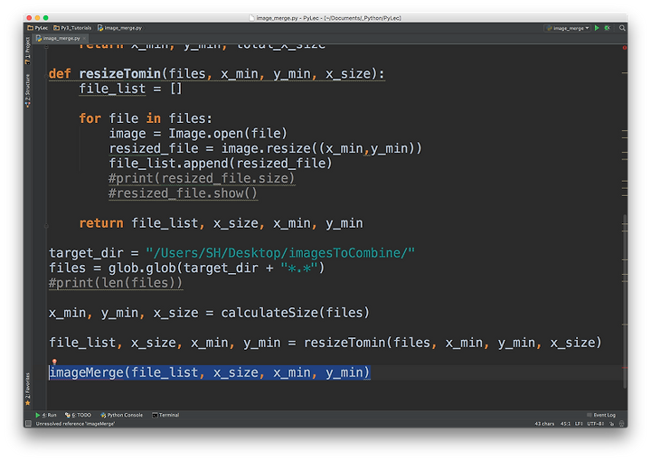Start debugging with the bug icon
This screenshot has height=461, width=651.
pyautogui.click(x=607, y=28)
